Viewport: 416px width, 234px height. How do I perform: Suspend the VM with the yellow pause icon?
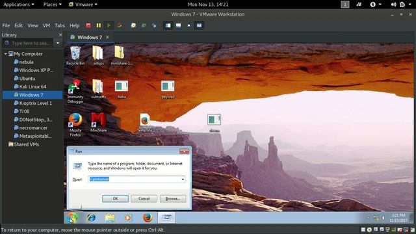(x=99, y=25)
